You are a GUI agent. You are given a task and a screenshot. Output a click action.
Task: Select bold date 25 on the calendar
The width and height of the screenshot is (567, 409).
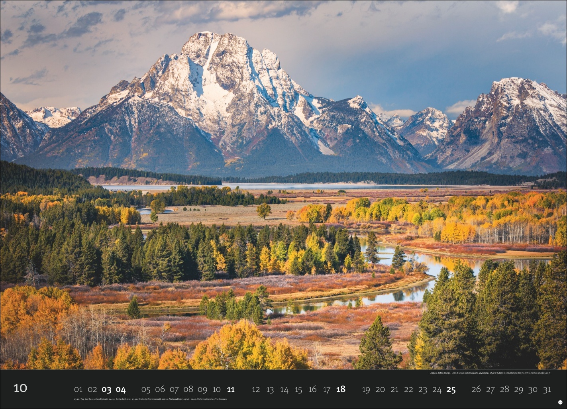coord(451,389)
